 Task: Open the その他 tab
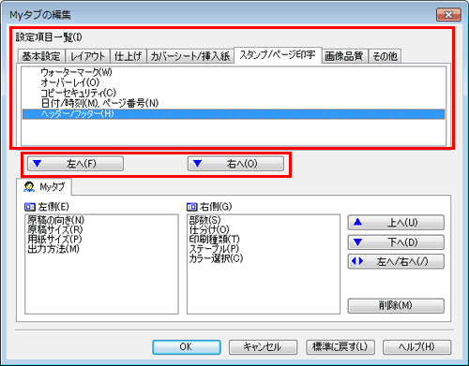pos(385,56)
